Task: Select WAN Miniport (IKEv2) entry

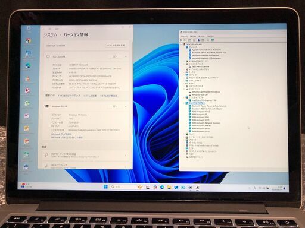Action: 201,112
